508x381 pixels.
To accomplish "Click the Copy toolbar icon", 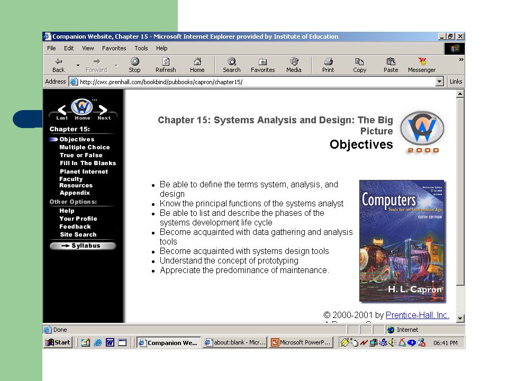I will click(x=360, y=61).
